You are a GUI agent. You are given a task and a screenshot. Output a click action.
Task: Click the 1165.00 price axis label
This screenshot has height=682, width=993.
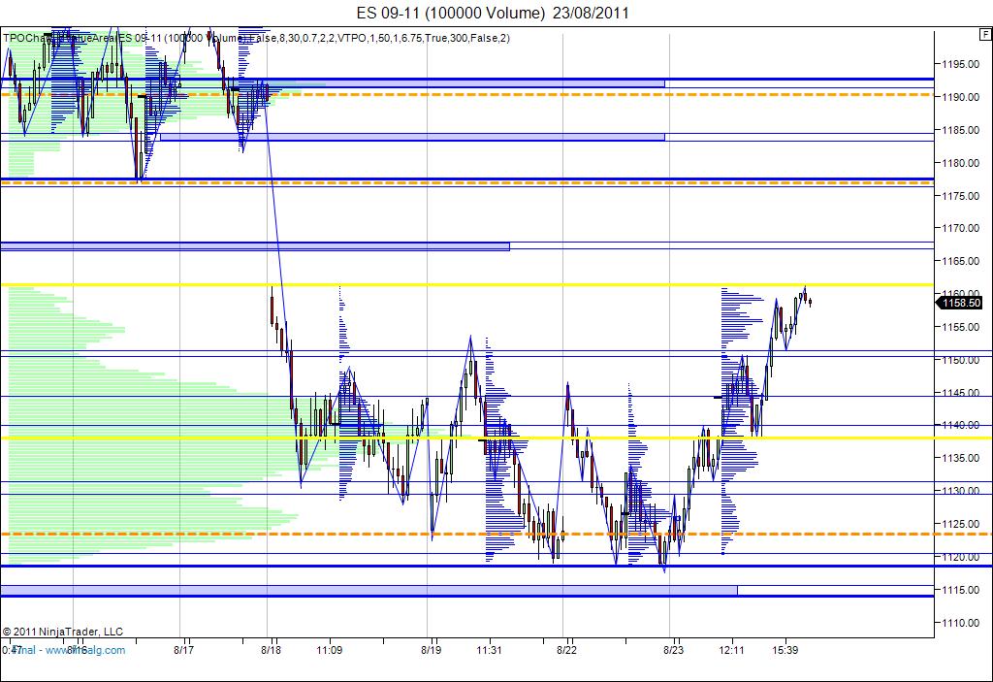point(961,261)
